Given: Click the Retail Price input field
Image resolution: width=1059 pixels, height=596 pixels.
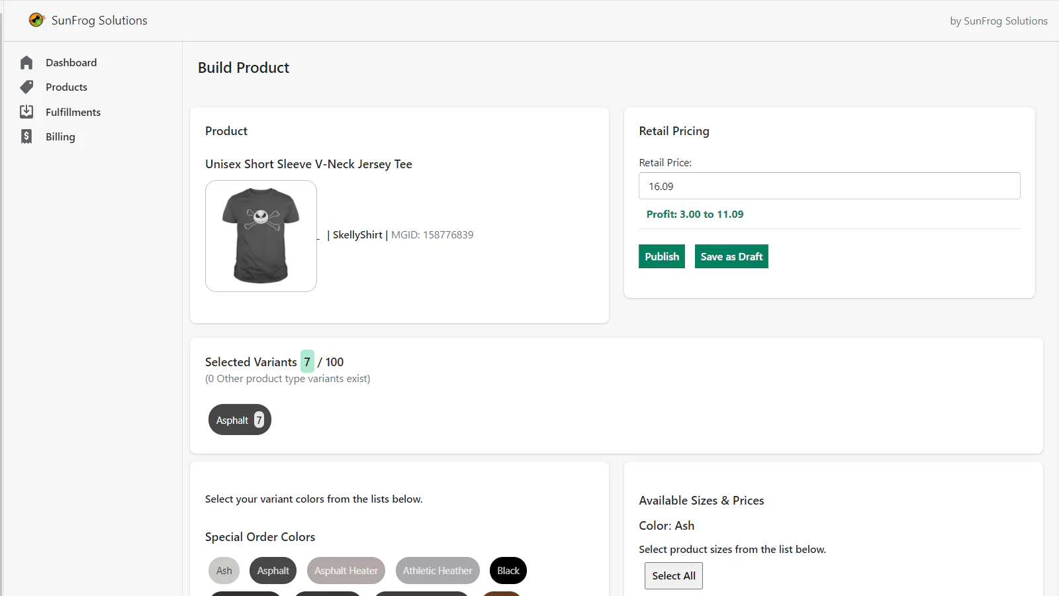Looking at the screenshot, I should pyautogui.click(x=829, y=186).
